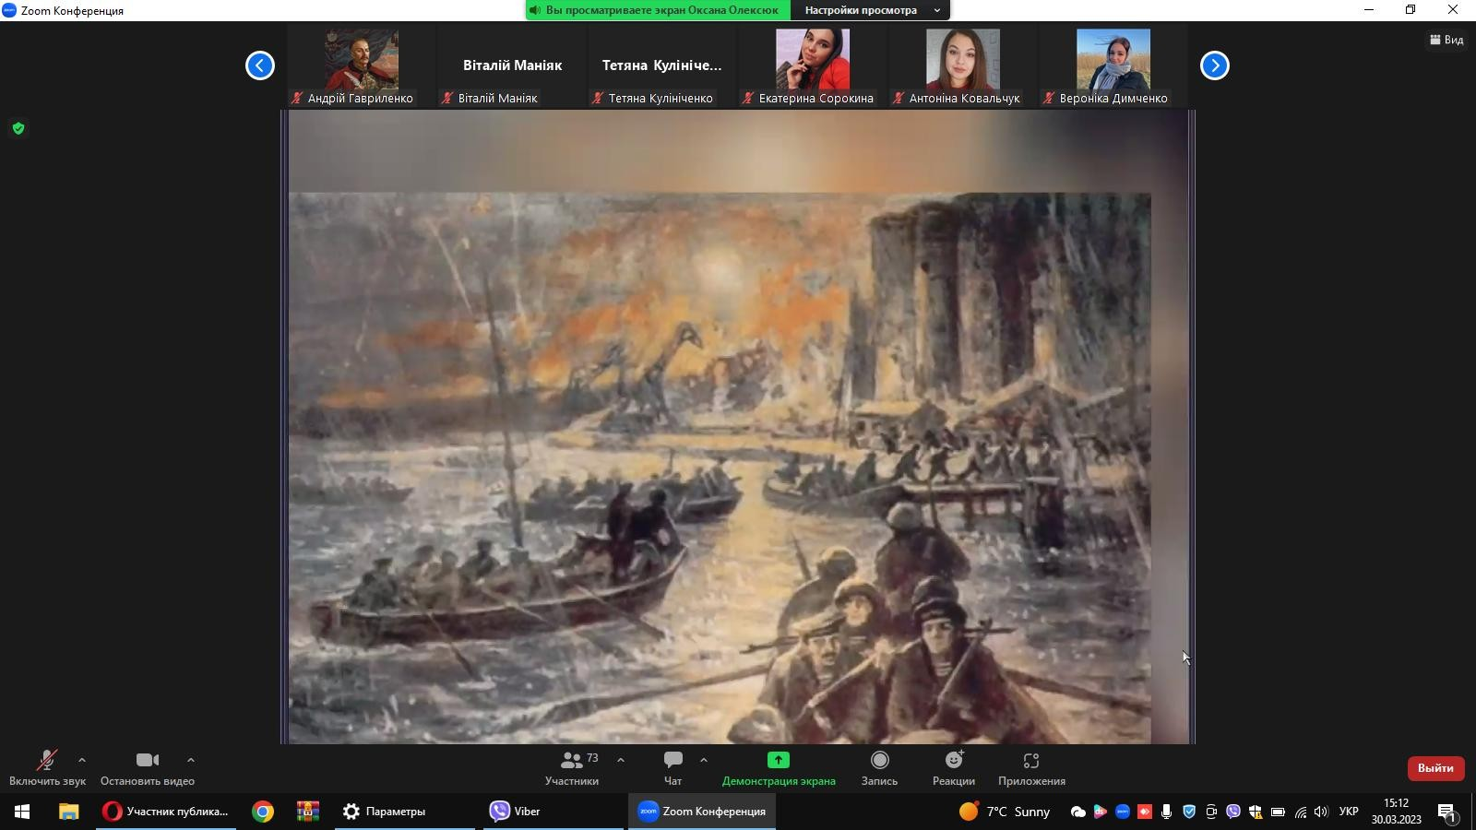Switch to Viber from the taskbar
Image resolution: width=1476 pixels, height=830 pixels.
click(552, 812)
